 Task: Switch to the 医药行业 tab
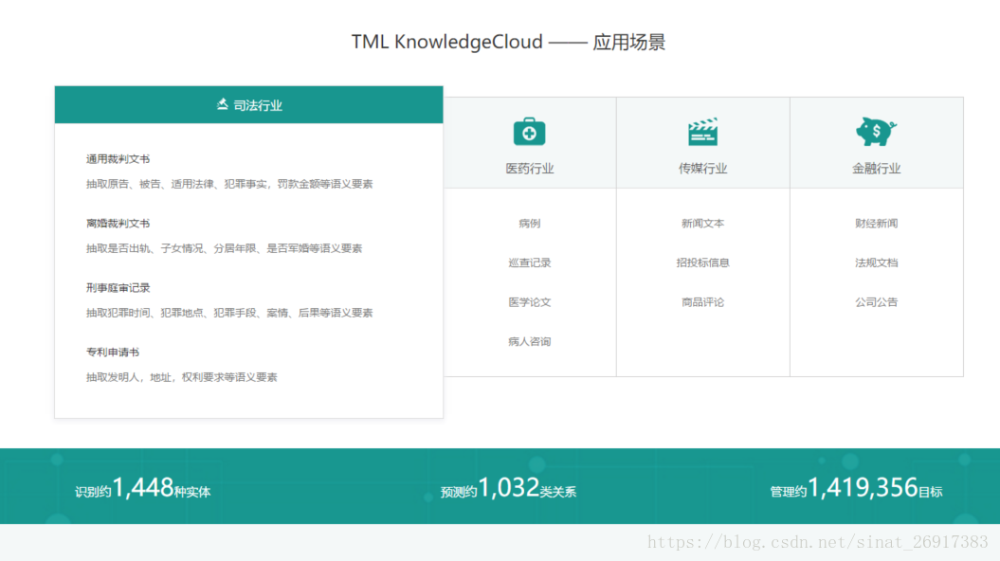point(529,143)
